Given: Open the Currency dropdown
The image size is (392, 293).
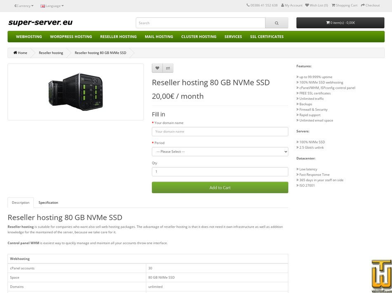Looking at the screenshot, I should pos(24,5).
